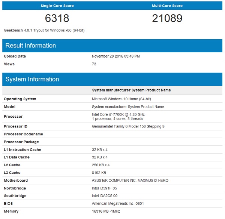Select the value 16316 MB -1MHz
This screenshot has height=219, width=225.
[106, 211]
